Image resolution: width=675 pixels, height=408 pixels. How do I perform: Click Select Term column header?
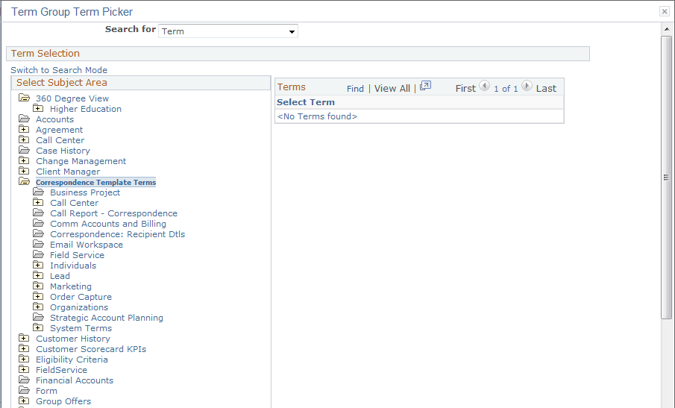click(306, 102)
